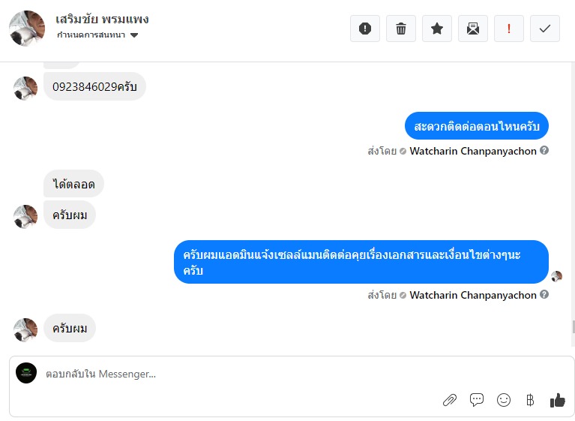Click the 0923846029ครับ phone number message
Screen dimensions: 575x421
[x=94, y=87]
